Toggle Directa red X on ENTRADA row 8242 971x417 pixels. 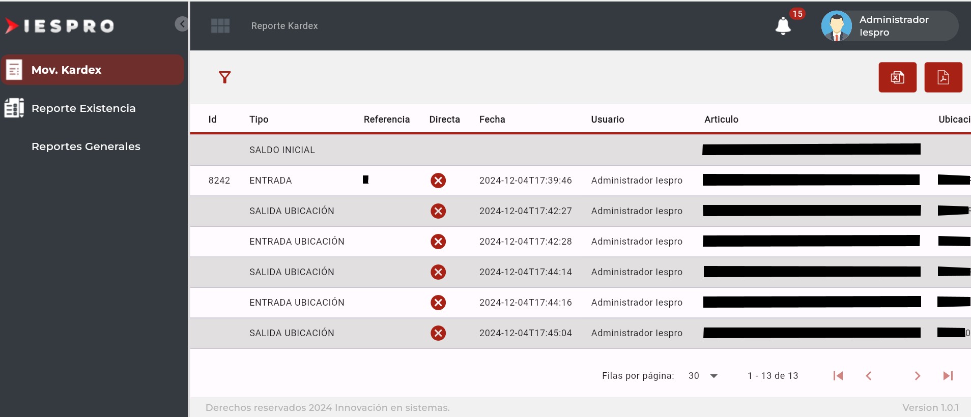point(438,181)
